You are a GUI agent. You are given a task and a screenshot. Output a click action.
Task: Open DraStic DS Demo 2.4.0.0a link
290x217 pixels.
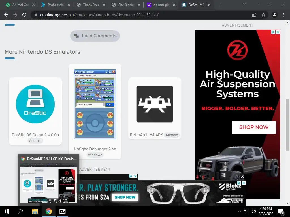tap(35, 135)
